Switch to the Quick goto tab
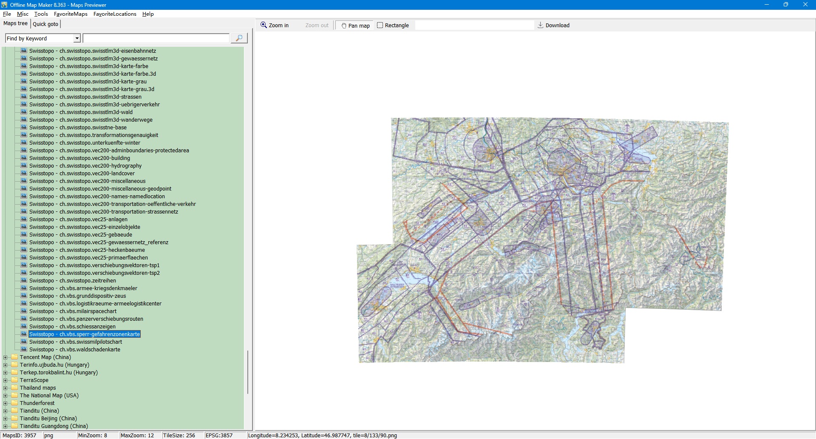Image resolution: width=816 pixels, height=439 pixels. pyautogui.click(x=45, y=24)
